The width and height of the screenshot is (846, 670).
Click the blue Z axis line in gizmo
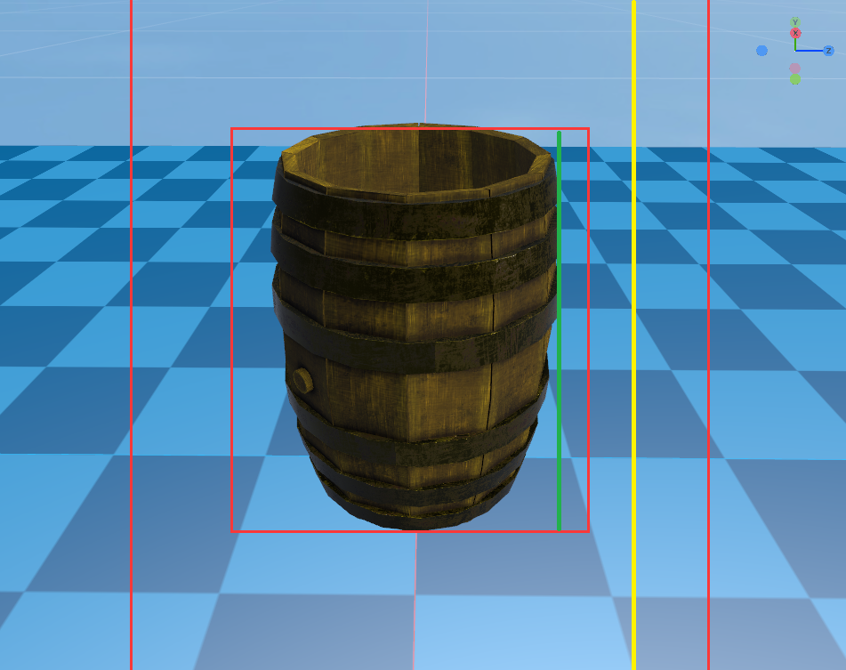tap(810, 51)
